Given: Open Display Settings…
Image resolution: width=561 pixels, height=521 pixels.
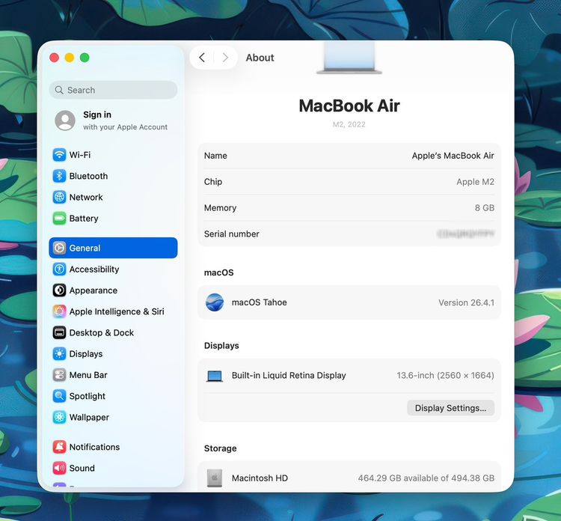Looking at the screenshot, I should 451,408.
